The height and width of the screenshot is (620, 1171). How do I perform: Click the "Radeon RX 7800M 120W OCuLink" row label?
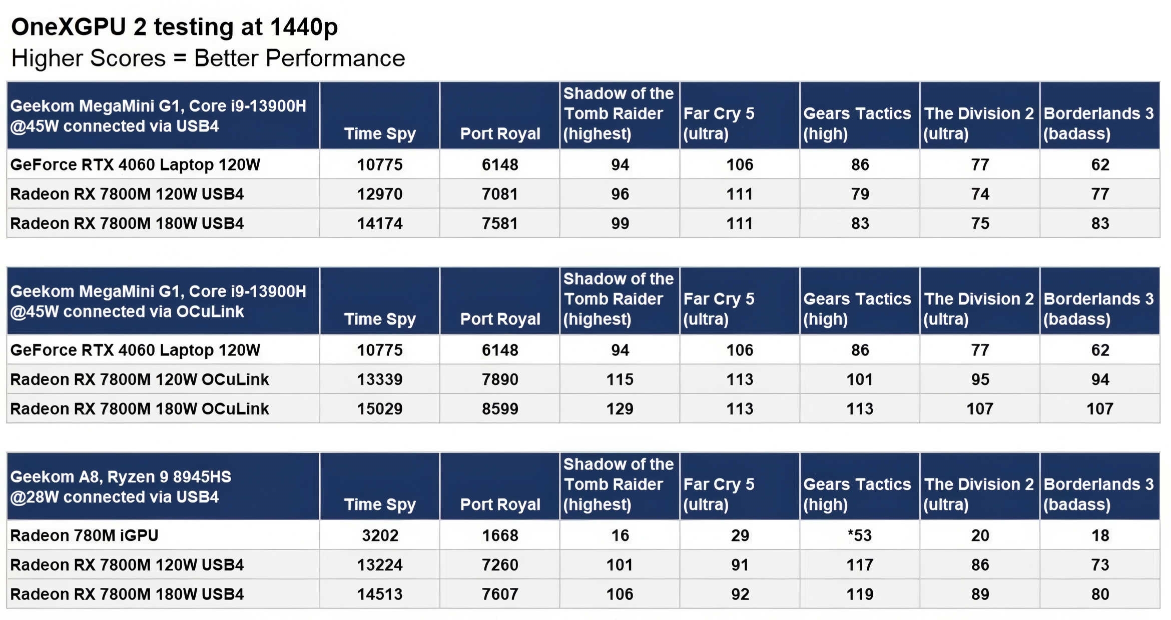[140, 379]
